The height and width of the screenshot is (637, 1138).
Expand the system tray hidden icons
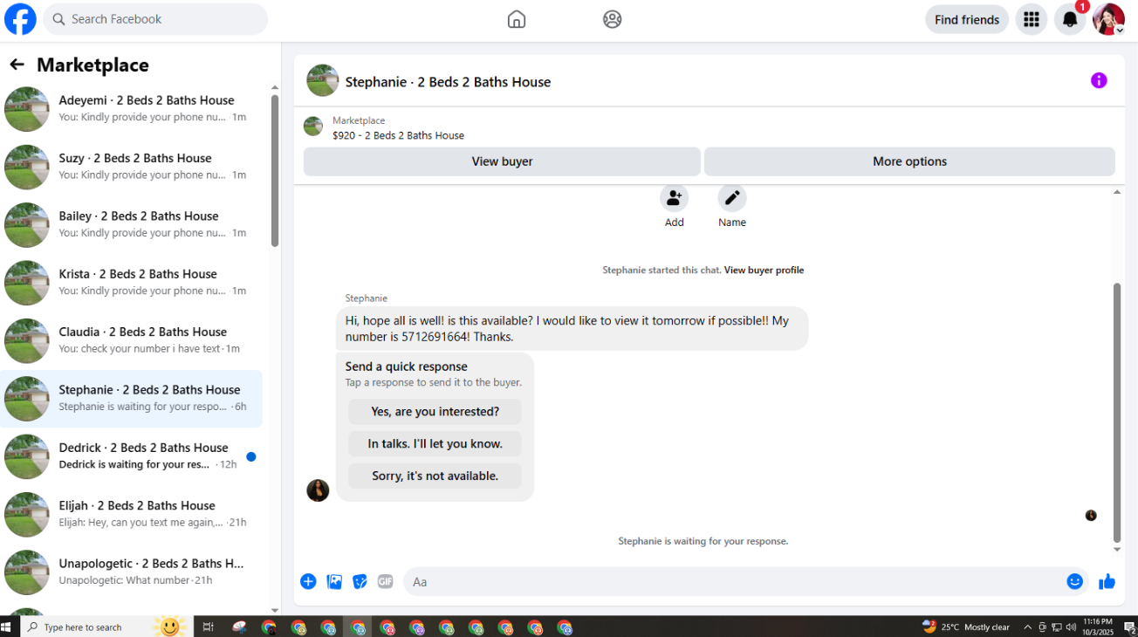click(x=1028, y=627)
